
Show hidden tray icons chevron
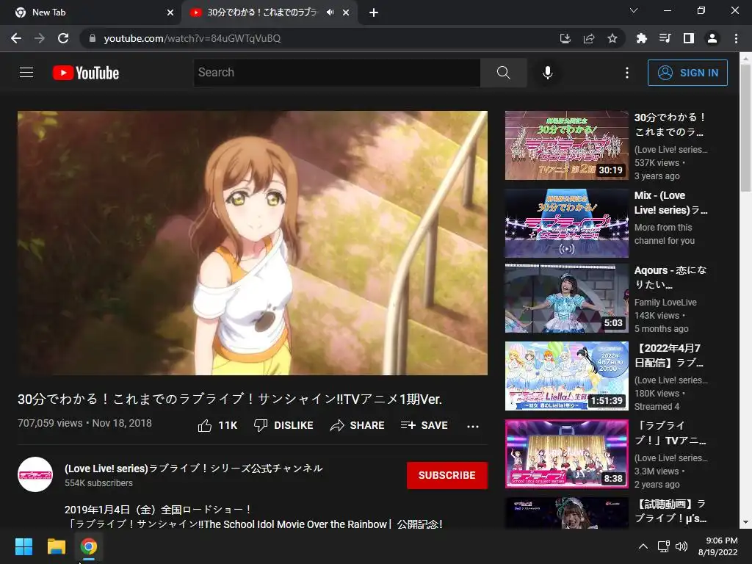click(643, 546)
